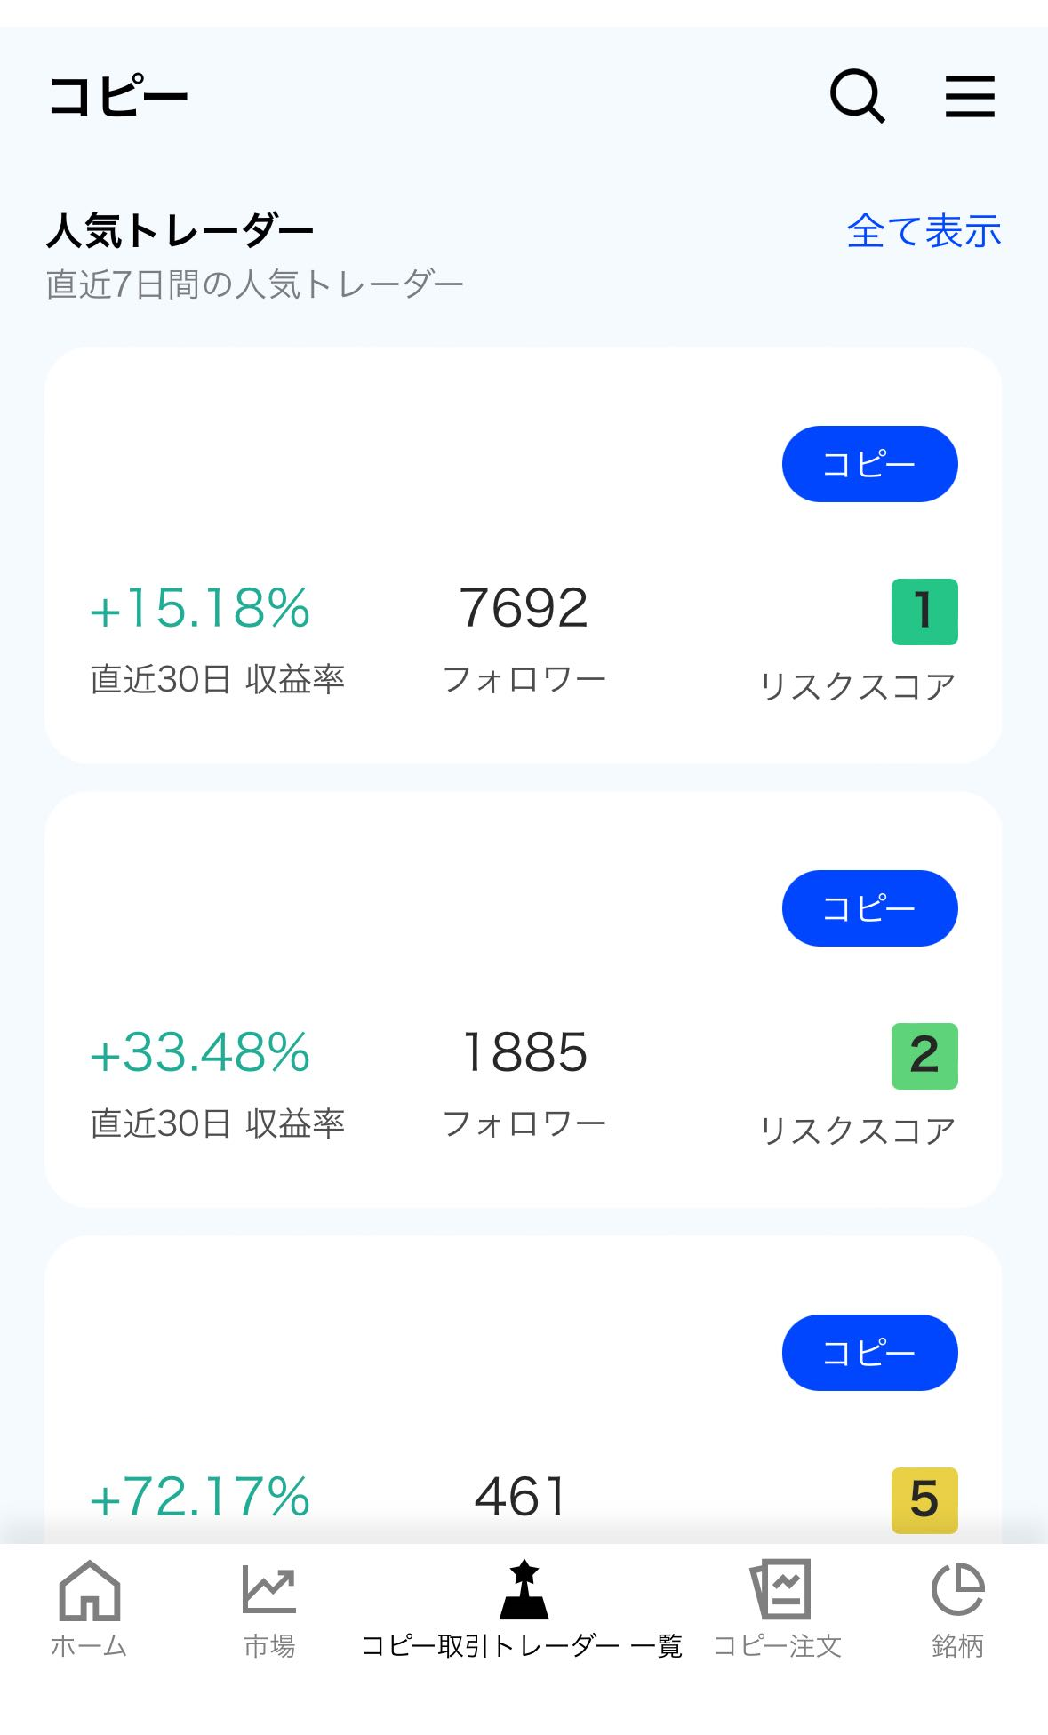
Task: Open the +72.17% return trader card
Action: click(x=523, y=1389)
